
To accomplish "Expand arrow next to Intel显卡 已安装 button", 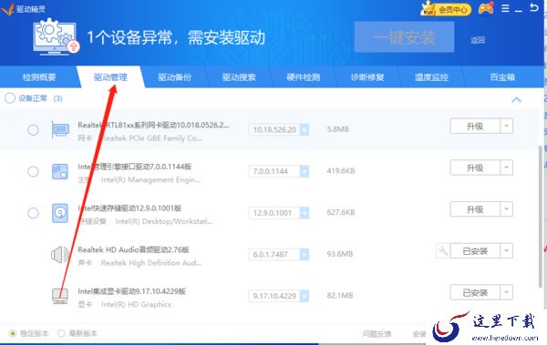I will 507,292.
